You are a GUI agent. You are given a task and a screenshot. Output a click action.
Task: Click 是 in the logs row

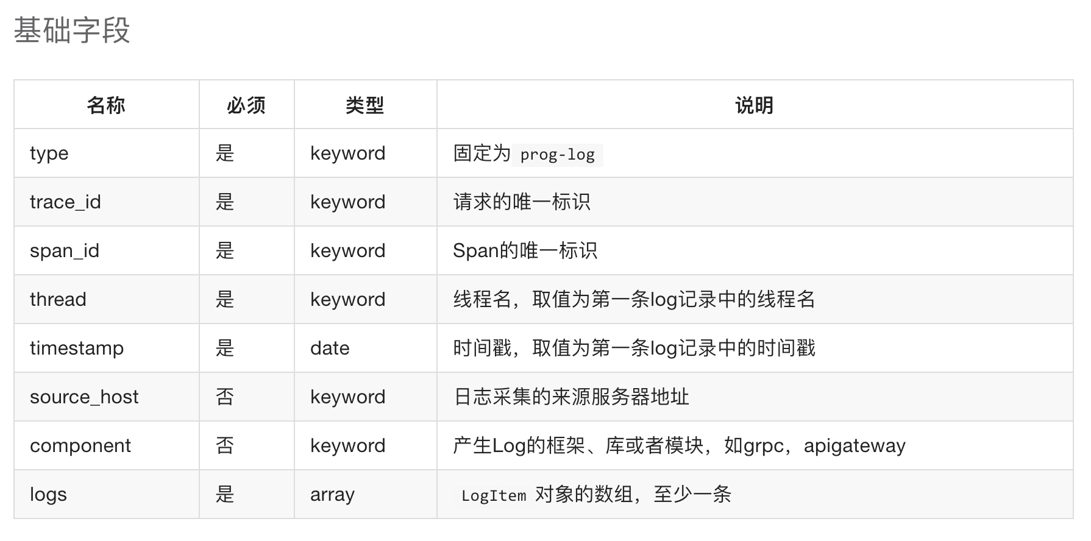coord(225,494)
